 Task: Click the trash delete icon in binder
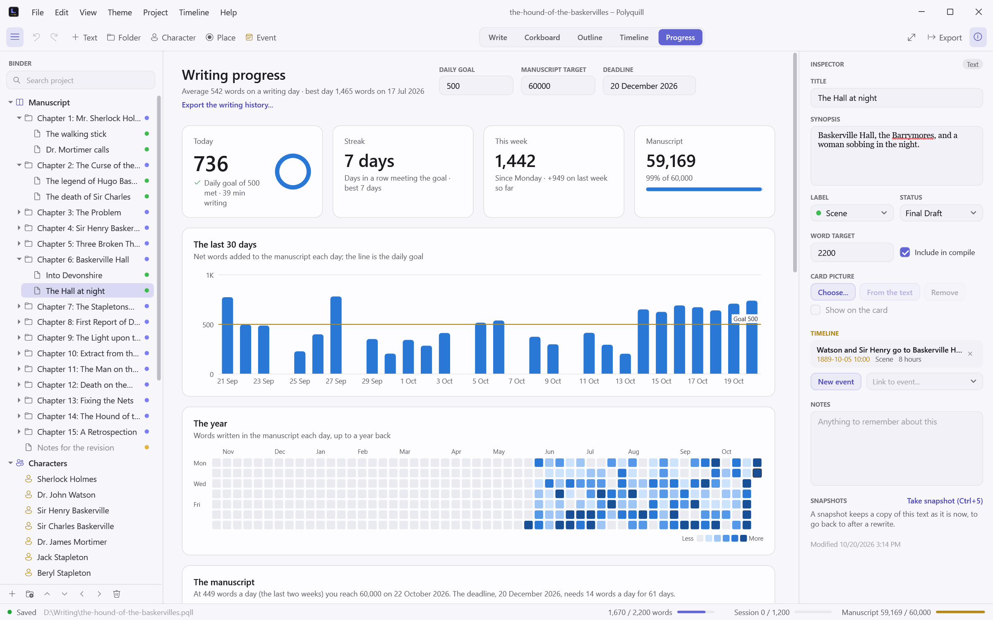(x=117, y=594)
